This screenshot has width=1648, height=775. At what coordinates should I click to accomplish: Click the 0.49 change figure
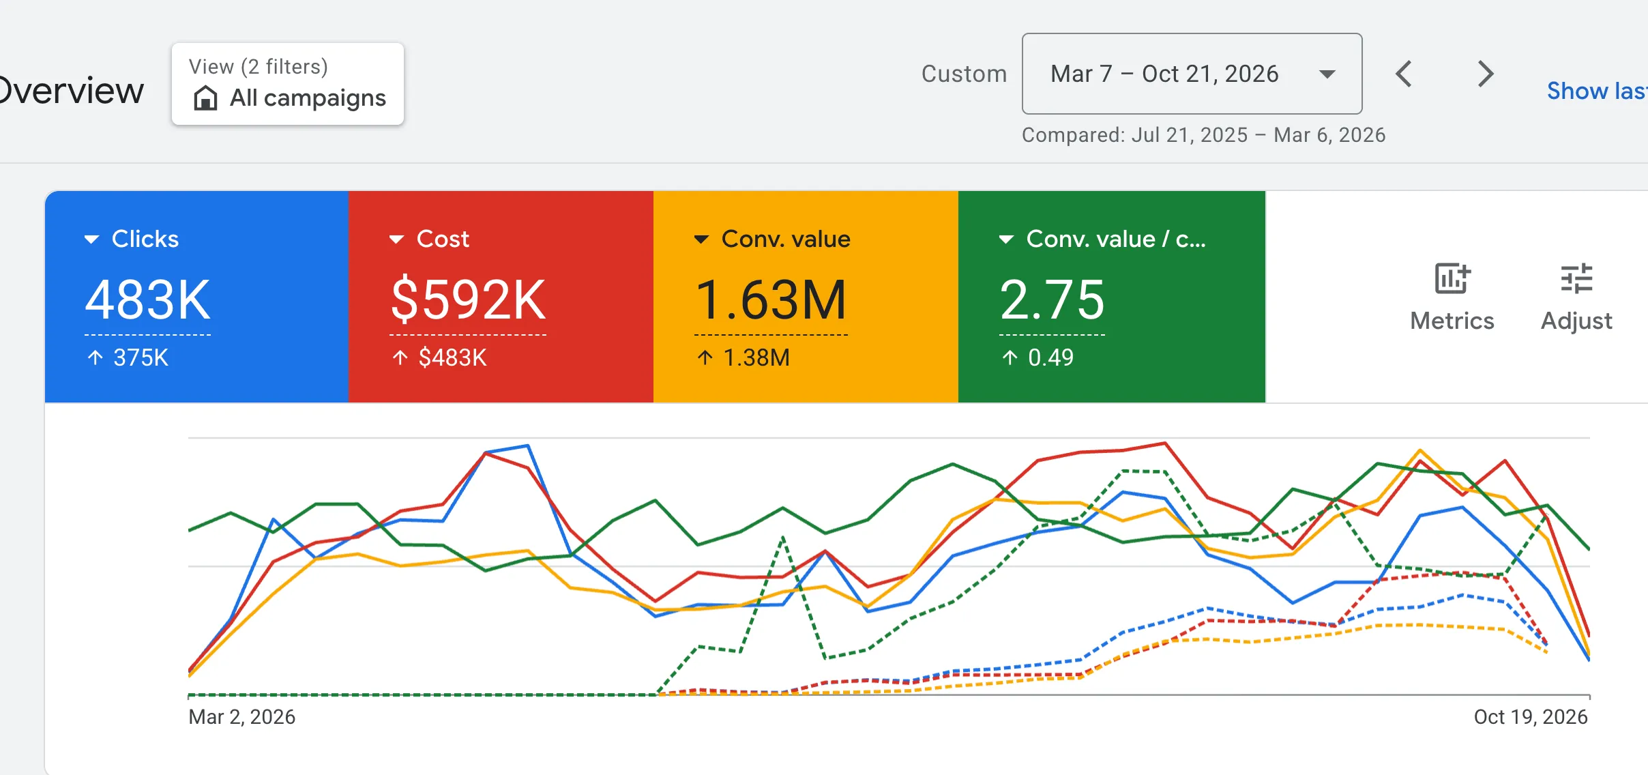tap(1050, 357)
